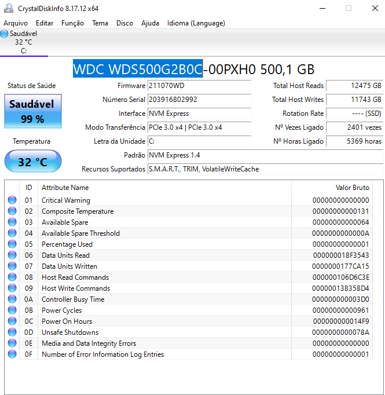Close the CrystalDiskInfo window

click(x=375, y=8)
